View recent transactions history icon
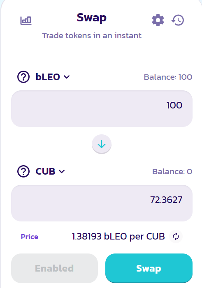The height and width of the screenshot is (288, 202). point(178,20)
